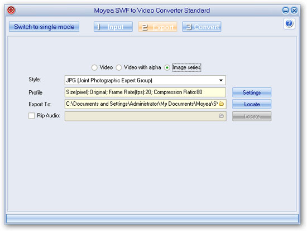Minimize the converter window

pyautogui.click(x=285, y=10)
